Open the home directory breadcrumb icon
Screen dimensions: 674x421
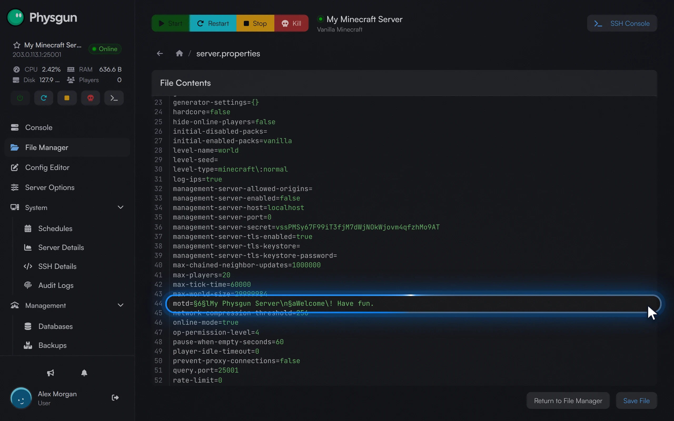[x=179, y=53]
